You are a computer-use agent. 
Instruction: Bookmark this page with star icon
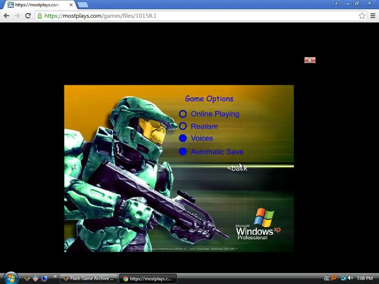pyautogui.click(x=362, y=16)
